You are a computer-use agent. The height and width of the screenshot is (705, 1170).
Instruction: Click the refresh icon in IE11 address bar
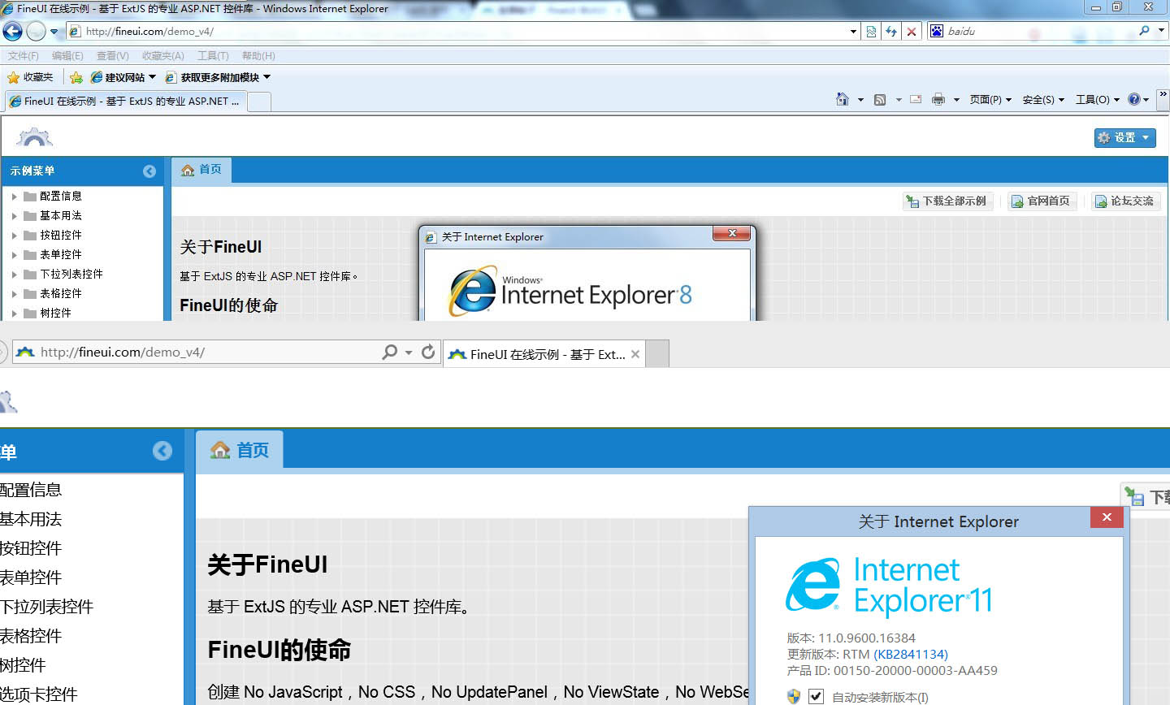[x=428, y=352]
